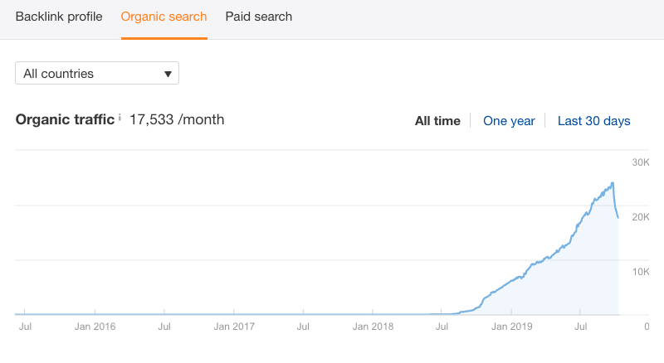
Task: Click the highest peak of the traffic line
Action: click(613, 183)
